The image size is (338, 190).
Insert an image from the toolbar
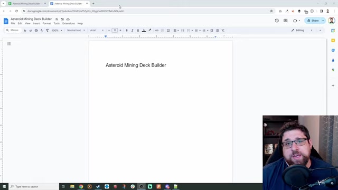coord(168,31)
